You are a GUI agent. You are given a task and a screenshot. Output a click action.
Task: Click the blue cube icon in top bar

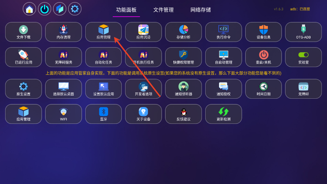click(59, 9)
